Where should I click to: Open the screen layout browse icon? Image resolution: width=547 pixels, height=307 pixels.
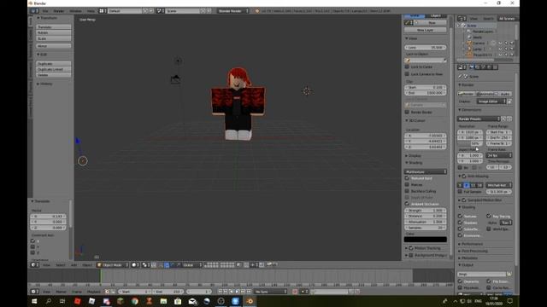(103, 11)
